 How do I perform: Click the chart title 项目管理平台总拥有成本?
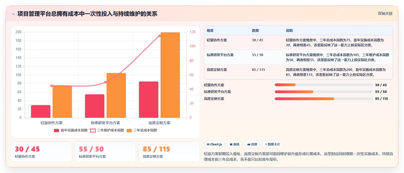[87, 14]
